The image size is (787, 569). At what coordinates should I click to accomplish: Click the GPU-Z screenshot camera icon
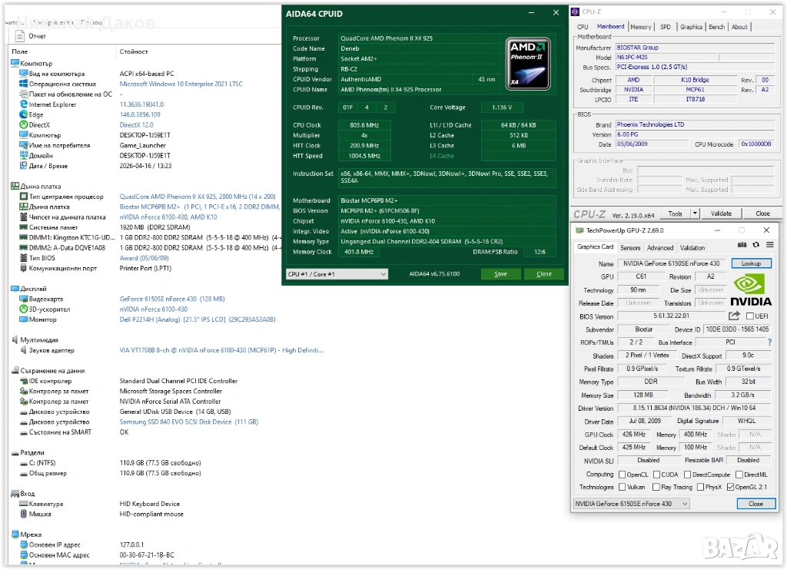(742, 246)
